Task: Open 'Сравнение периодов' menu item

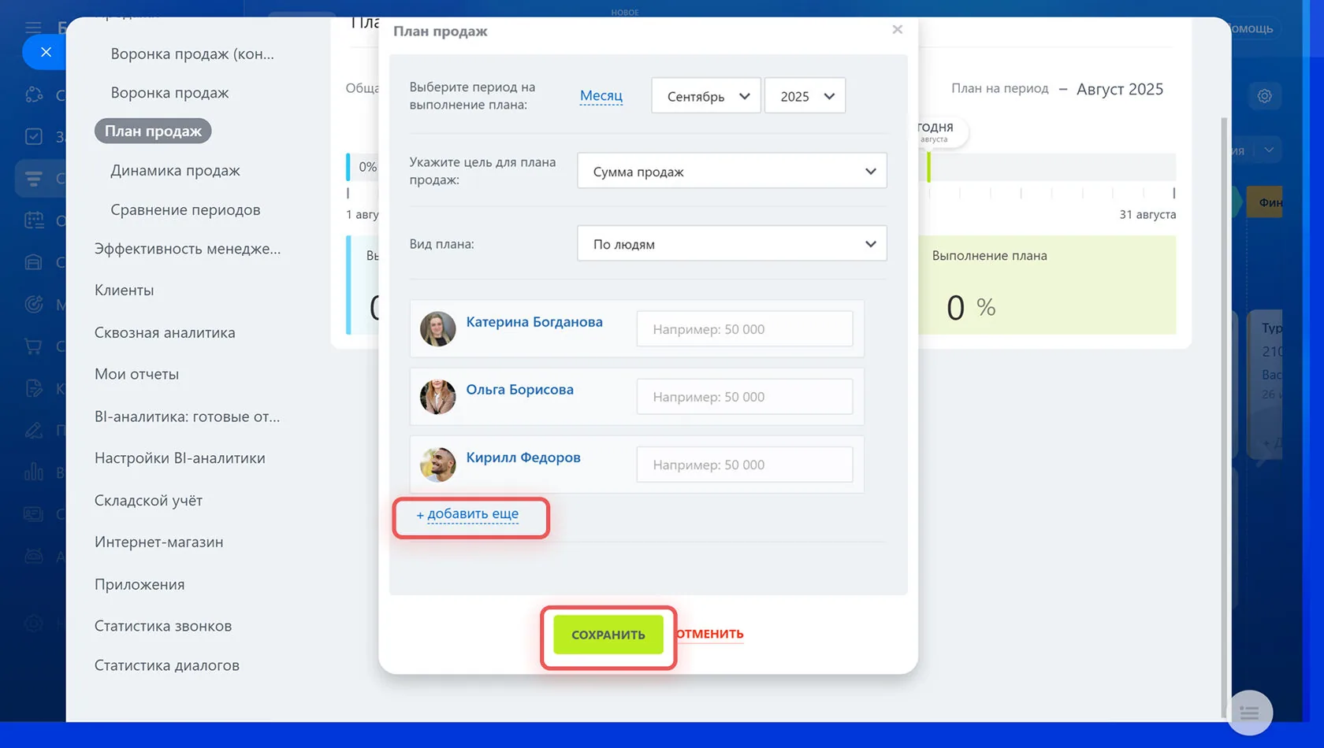Action: point(185,210)
